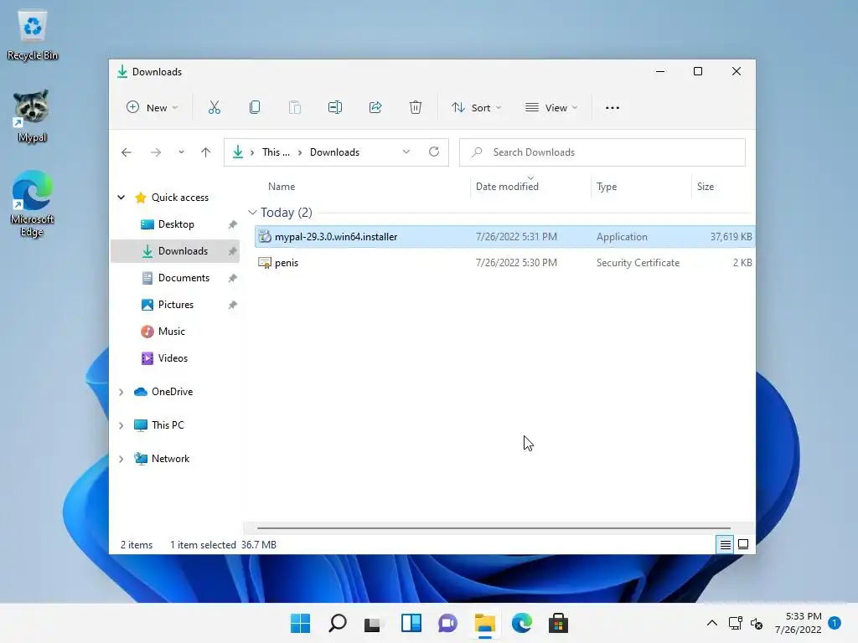
Task: Click File Explorer taskbar icon
Action: (x=485, y=623)
